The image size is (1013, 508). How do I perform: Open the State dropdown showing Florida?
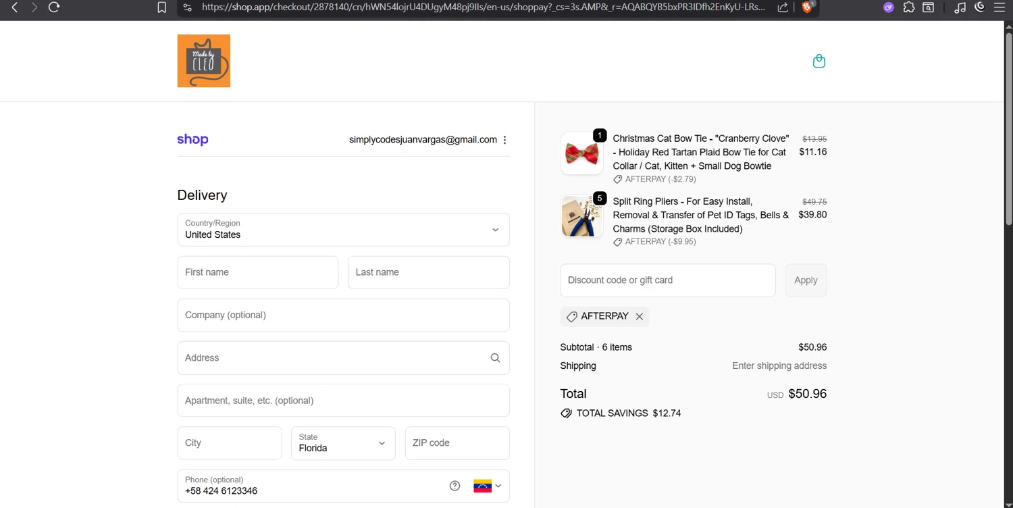click(343, 443)
